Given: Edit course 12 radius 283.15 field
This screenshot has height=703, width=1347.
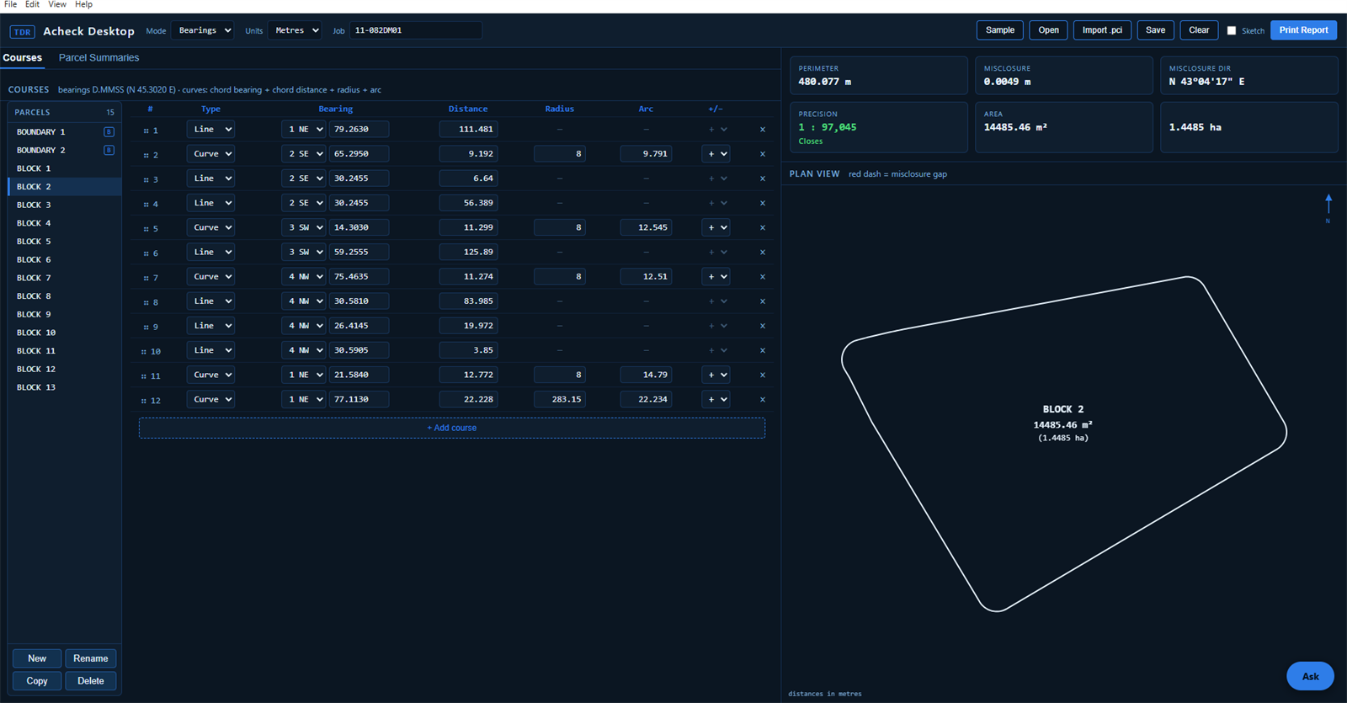Looking at the screenshot, I should point(560,400).
